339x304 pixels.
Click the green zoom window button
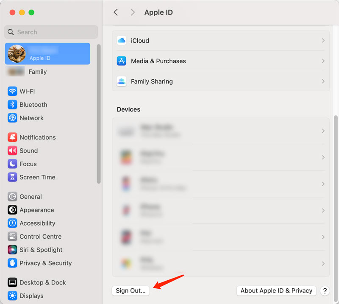tap(31, 12)
